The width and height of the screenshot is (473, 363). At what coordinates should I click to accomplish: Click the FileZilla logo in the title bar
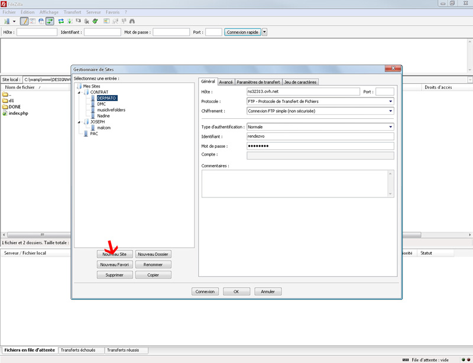(4, 4)
